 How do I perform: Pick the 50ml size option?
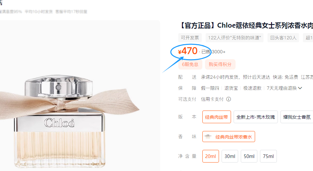249,156
